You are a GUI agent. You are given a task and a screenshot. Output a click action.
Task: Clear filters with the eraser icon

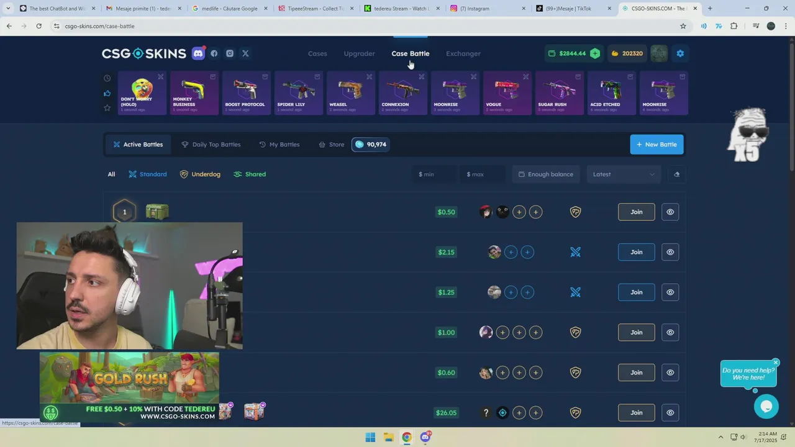676,174
